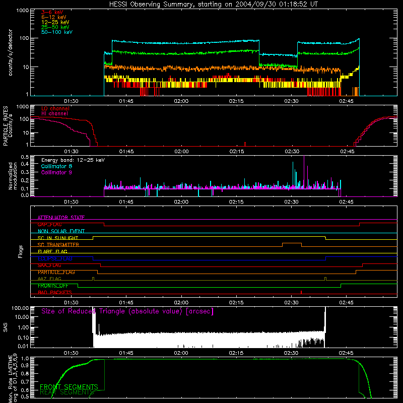
Task: Click the 100.00 tick on SAS panel
Action: click(x=20, y=308)
